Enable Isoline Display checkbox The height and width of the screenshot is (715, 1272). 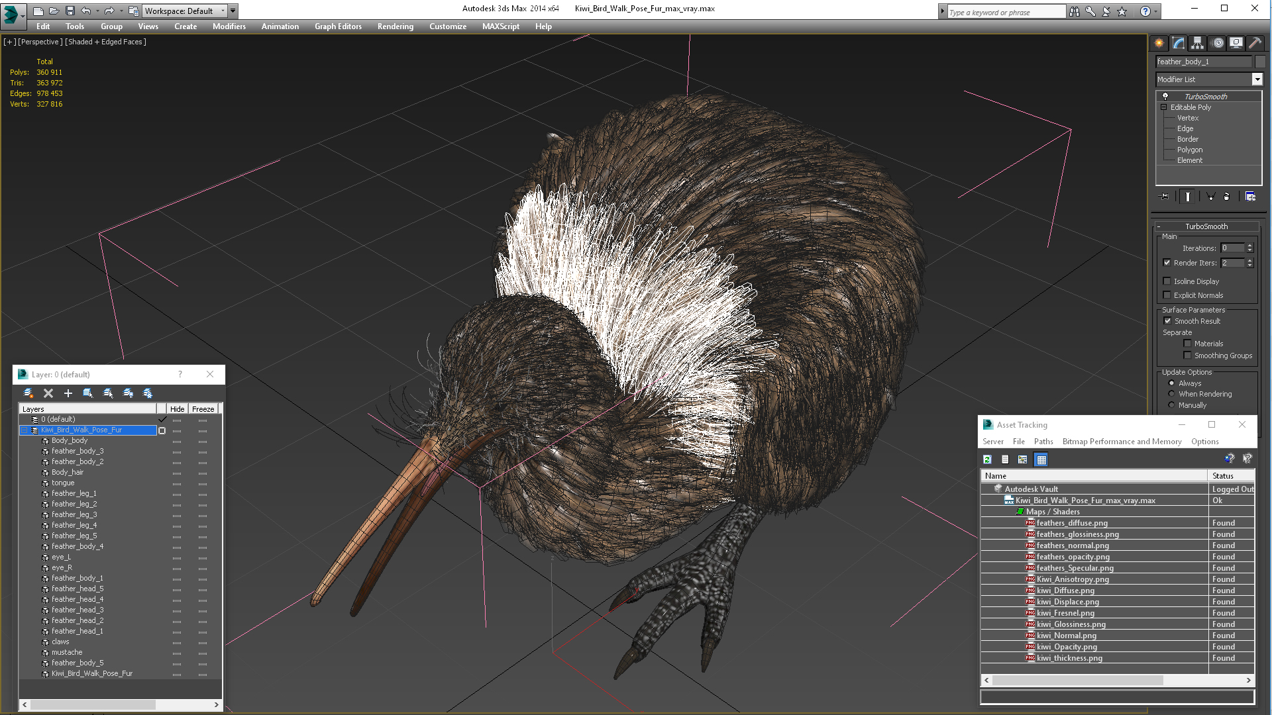pyautogui.click(x=1167, y=281)
